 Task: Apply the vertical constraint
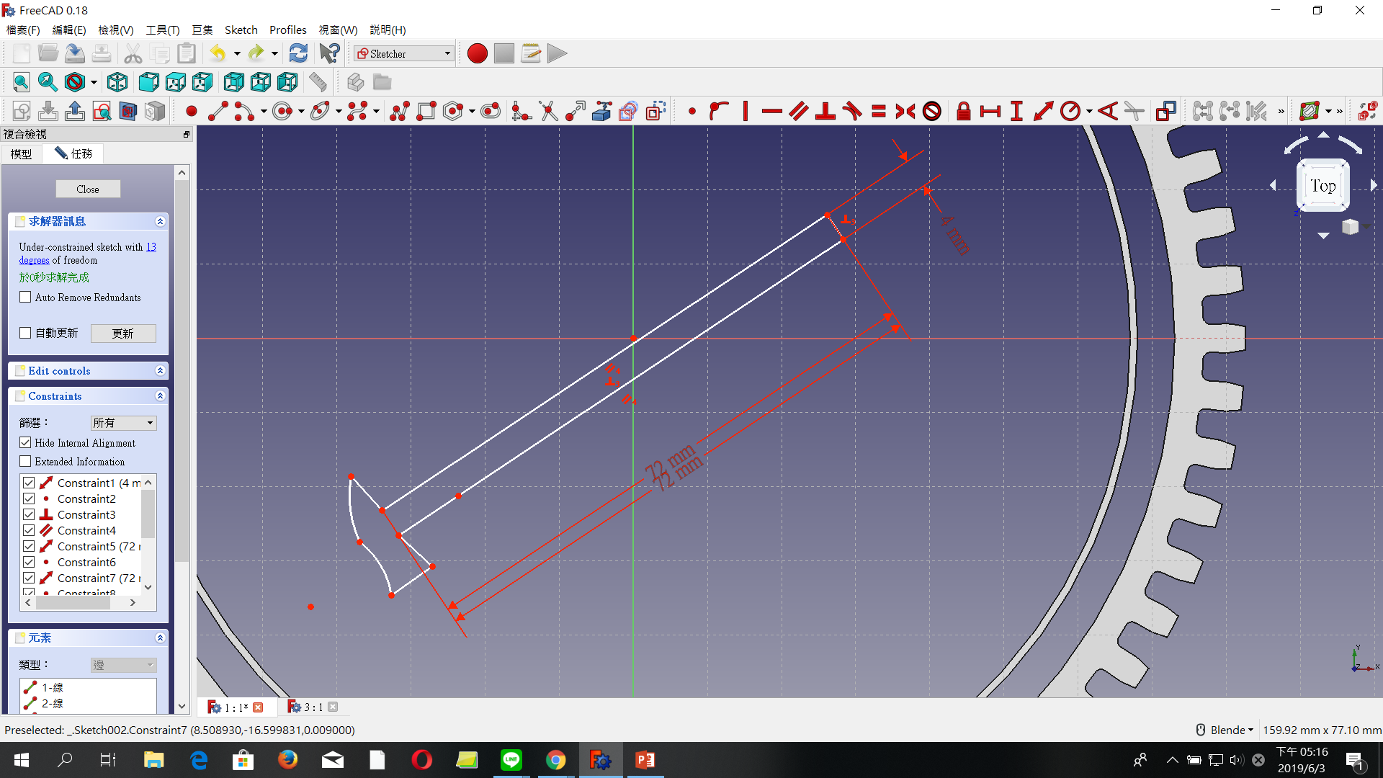(x=746, y=111)
